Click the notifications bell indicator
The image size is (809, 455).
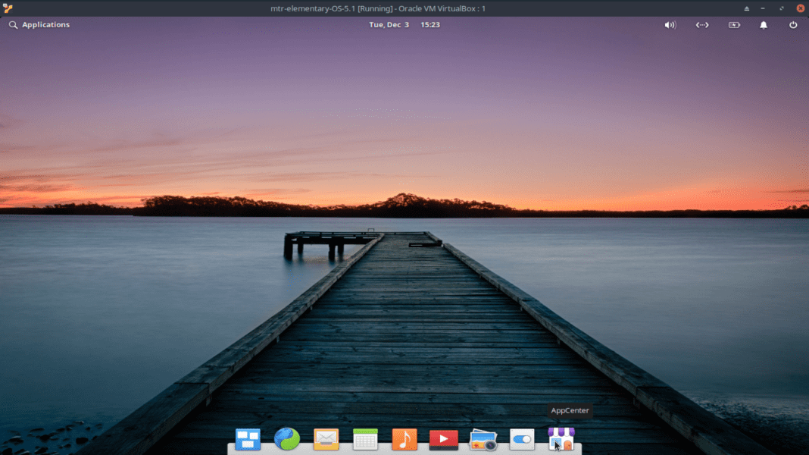click(763, 24)
